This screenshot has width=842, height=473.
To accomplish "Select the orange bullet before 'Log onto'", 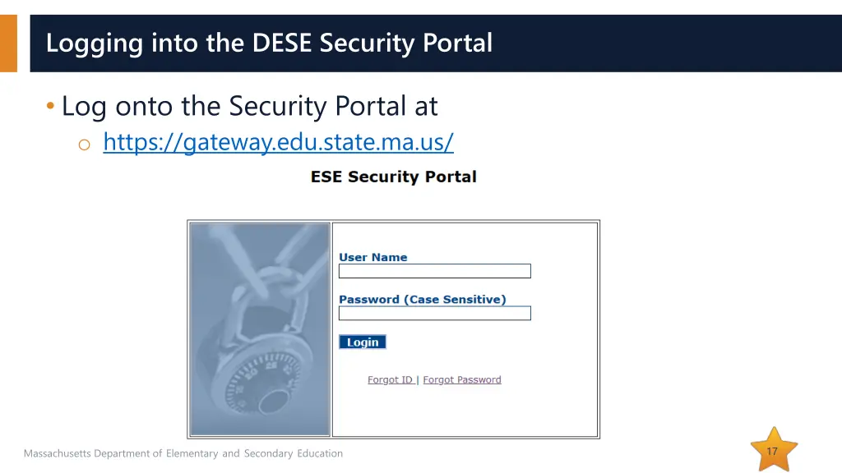I will pos(51,107).
